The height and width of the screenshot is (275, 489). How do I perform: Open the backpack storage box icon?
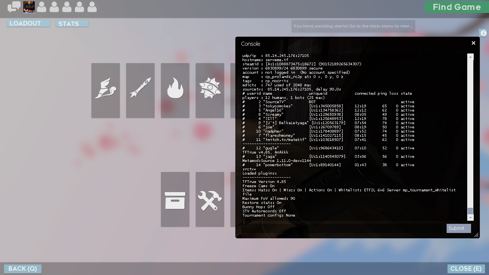[175, 199]
